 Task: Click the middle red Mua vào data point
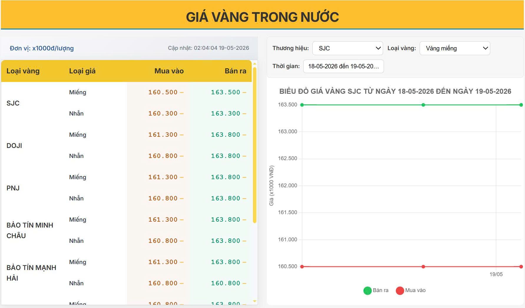point(423,267)
